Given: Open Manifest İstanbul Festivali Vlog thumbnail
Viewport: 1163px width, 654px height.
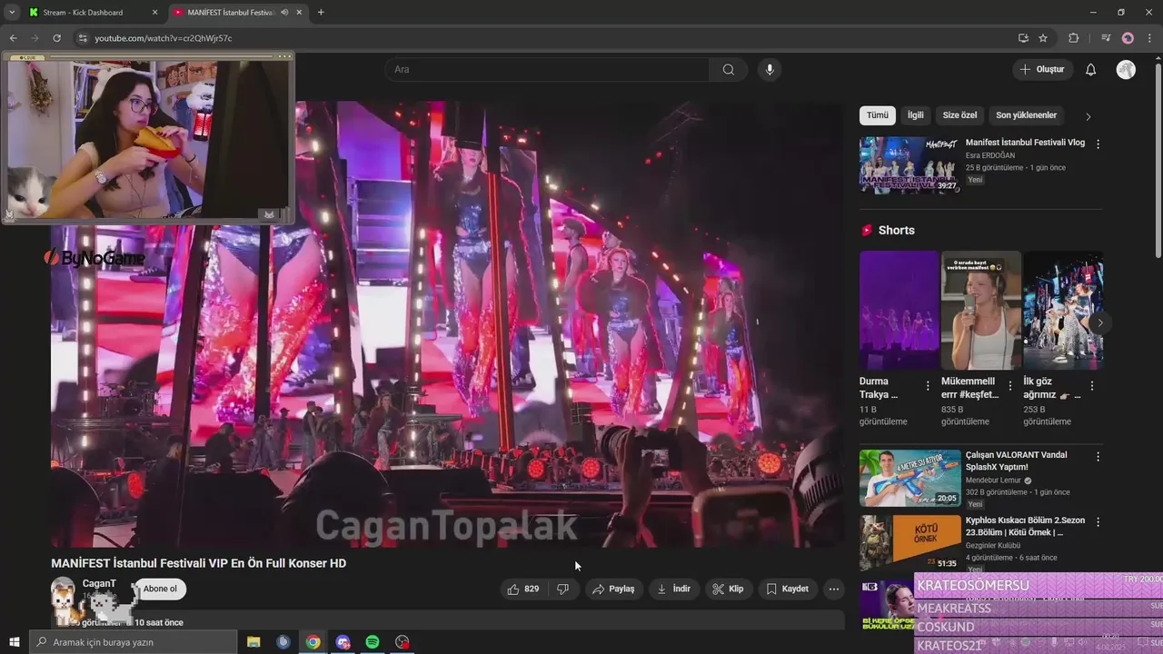Looking at the screenshot, I should tap(910, 165).
